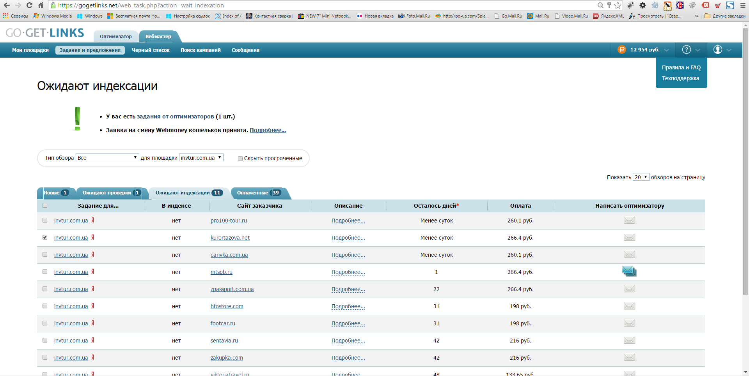Open the Тип обзора dropdown
Screen dimensions: 749x376
click(107, 157)
